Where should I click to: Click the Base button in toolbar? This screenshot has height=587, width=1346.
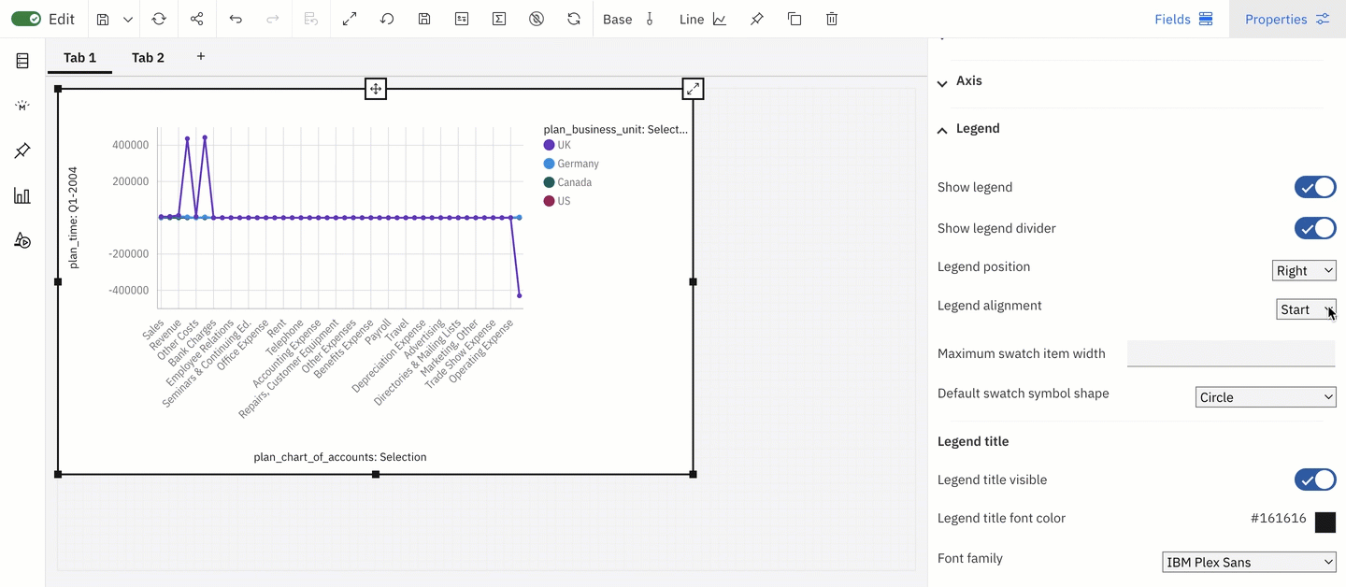click(617, 19)
